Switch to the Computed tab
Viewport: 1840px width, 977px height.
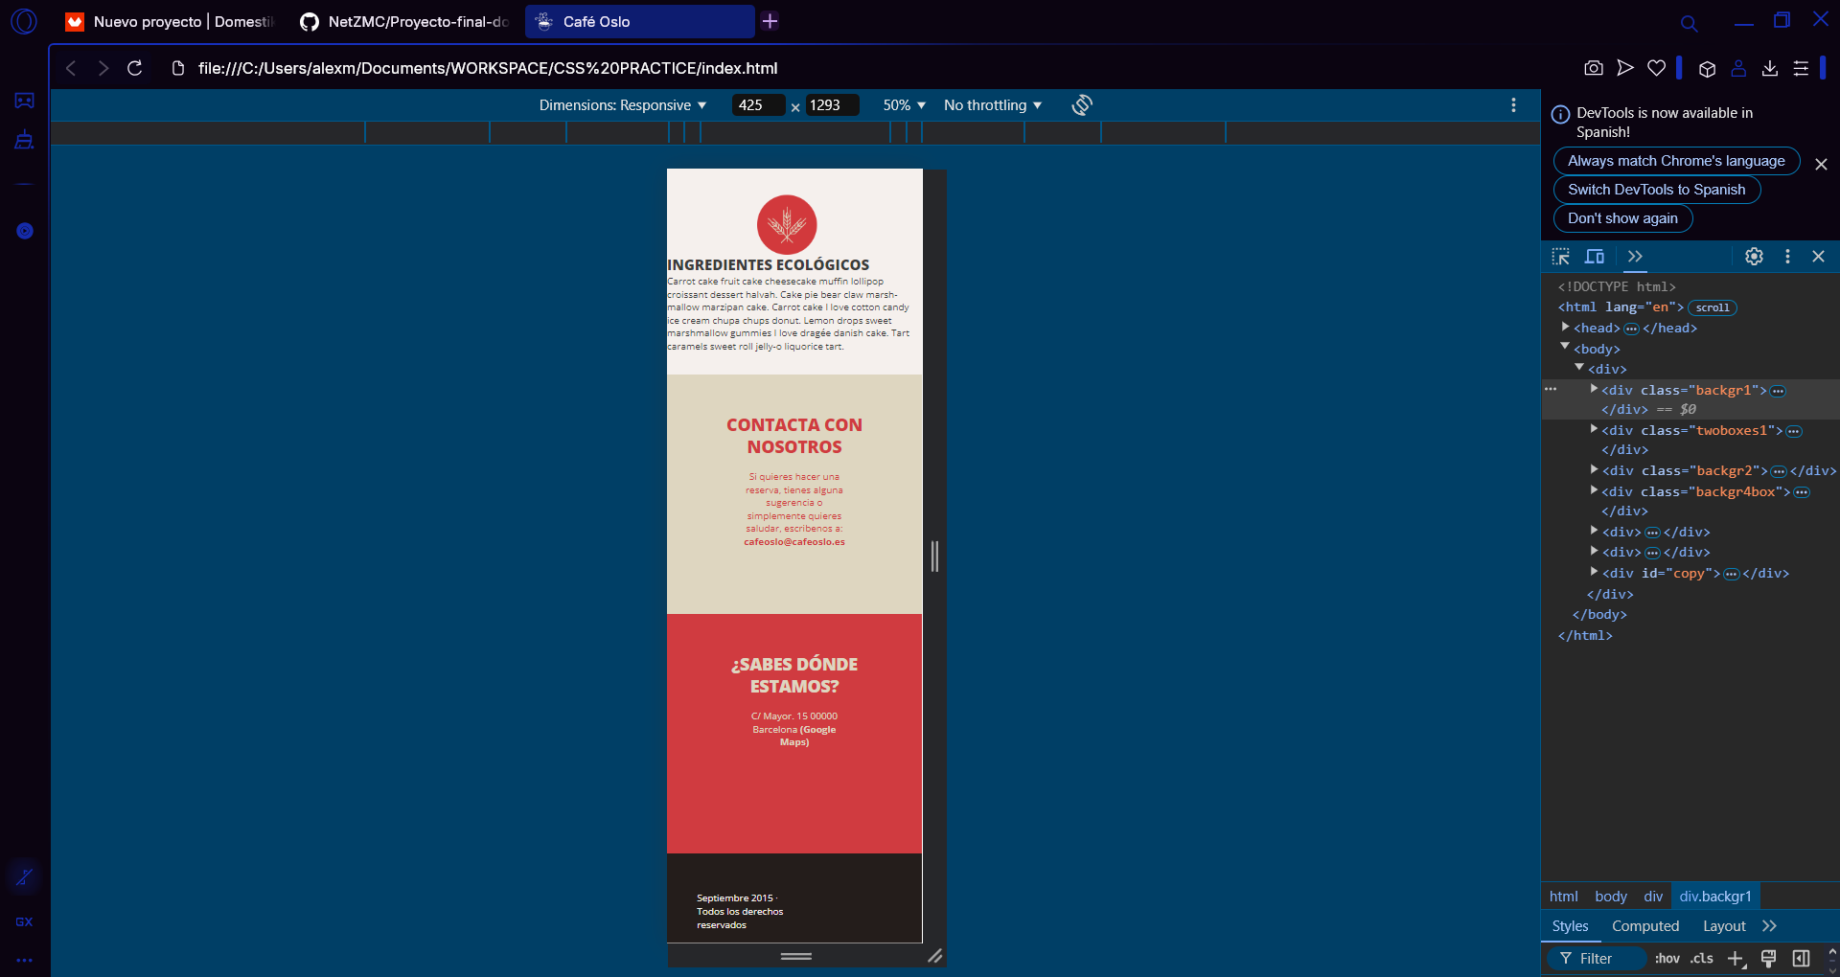click(1644, 926)
